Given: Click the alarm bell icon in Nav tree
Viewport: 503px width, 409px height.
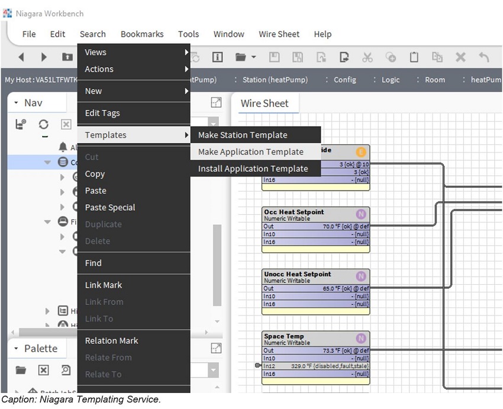Looking at the screenshot, I should (x=63, y=147).
